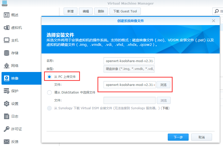Click 下载 Guest Tool button
The height and width of the screenshot is (146, 223).
click(x=125, y=11)
